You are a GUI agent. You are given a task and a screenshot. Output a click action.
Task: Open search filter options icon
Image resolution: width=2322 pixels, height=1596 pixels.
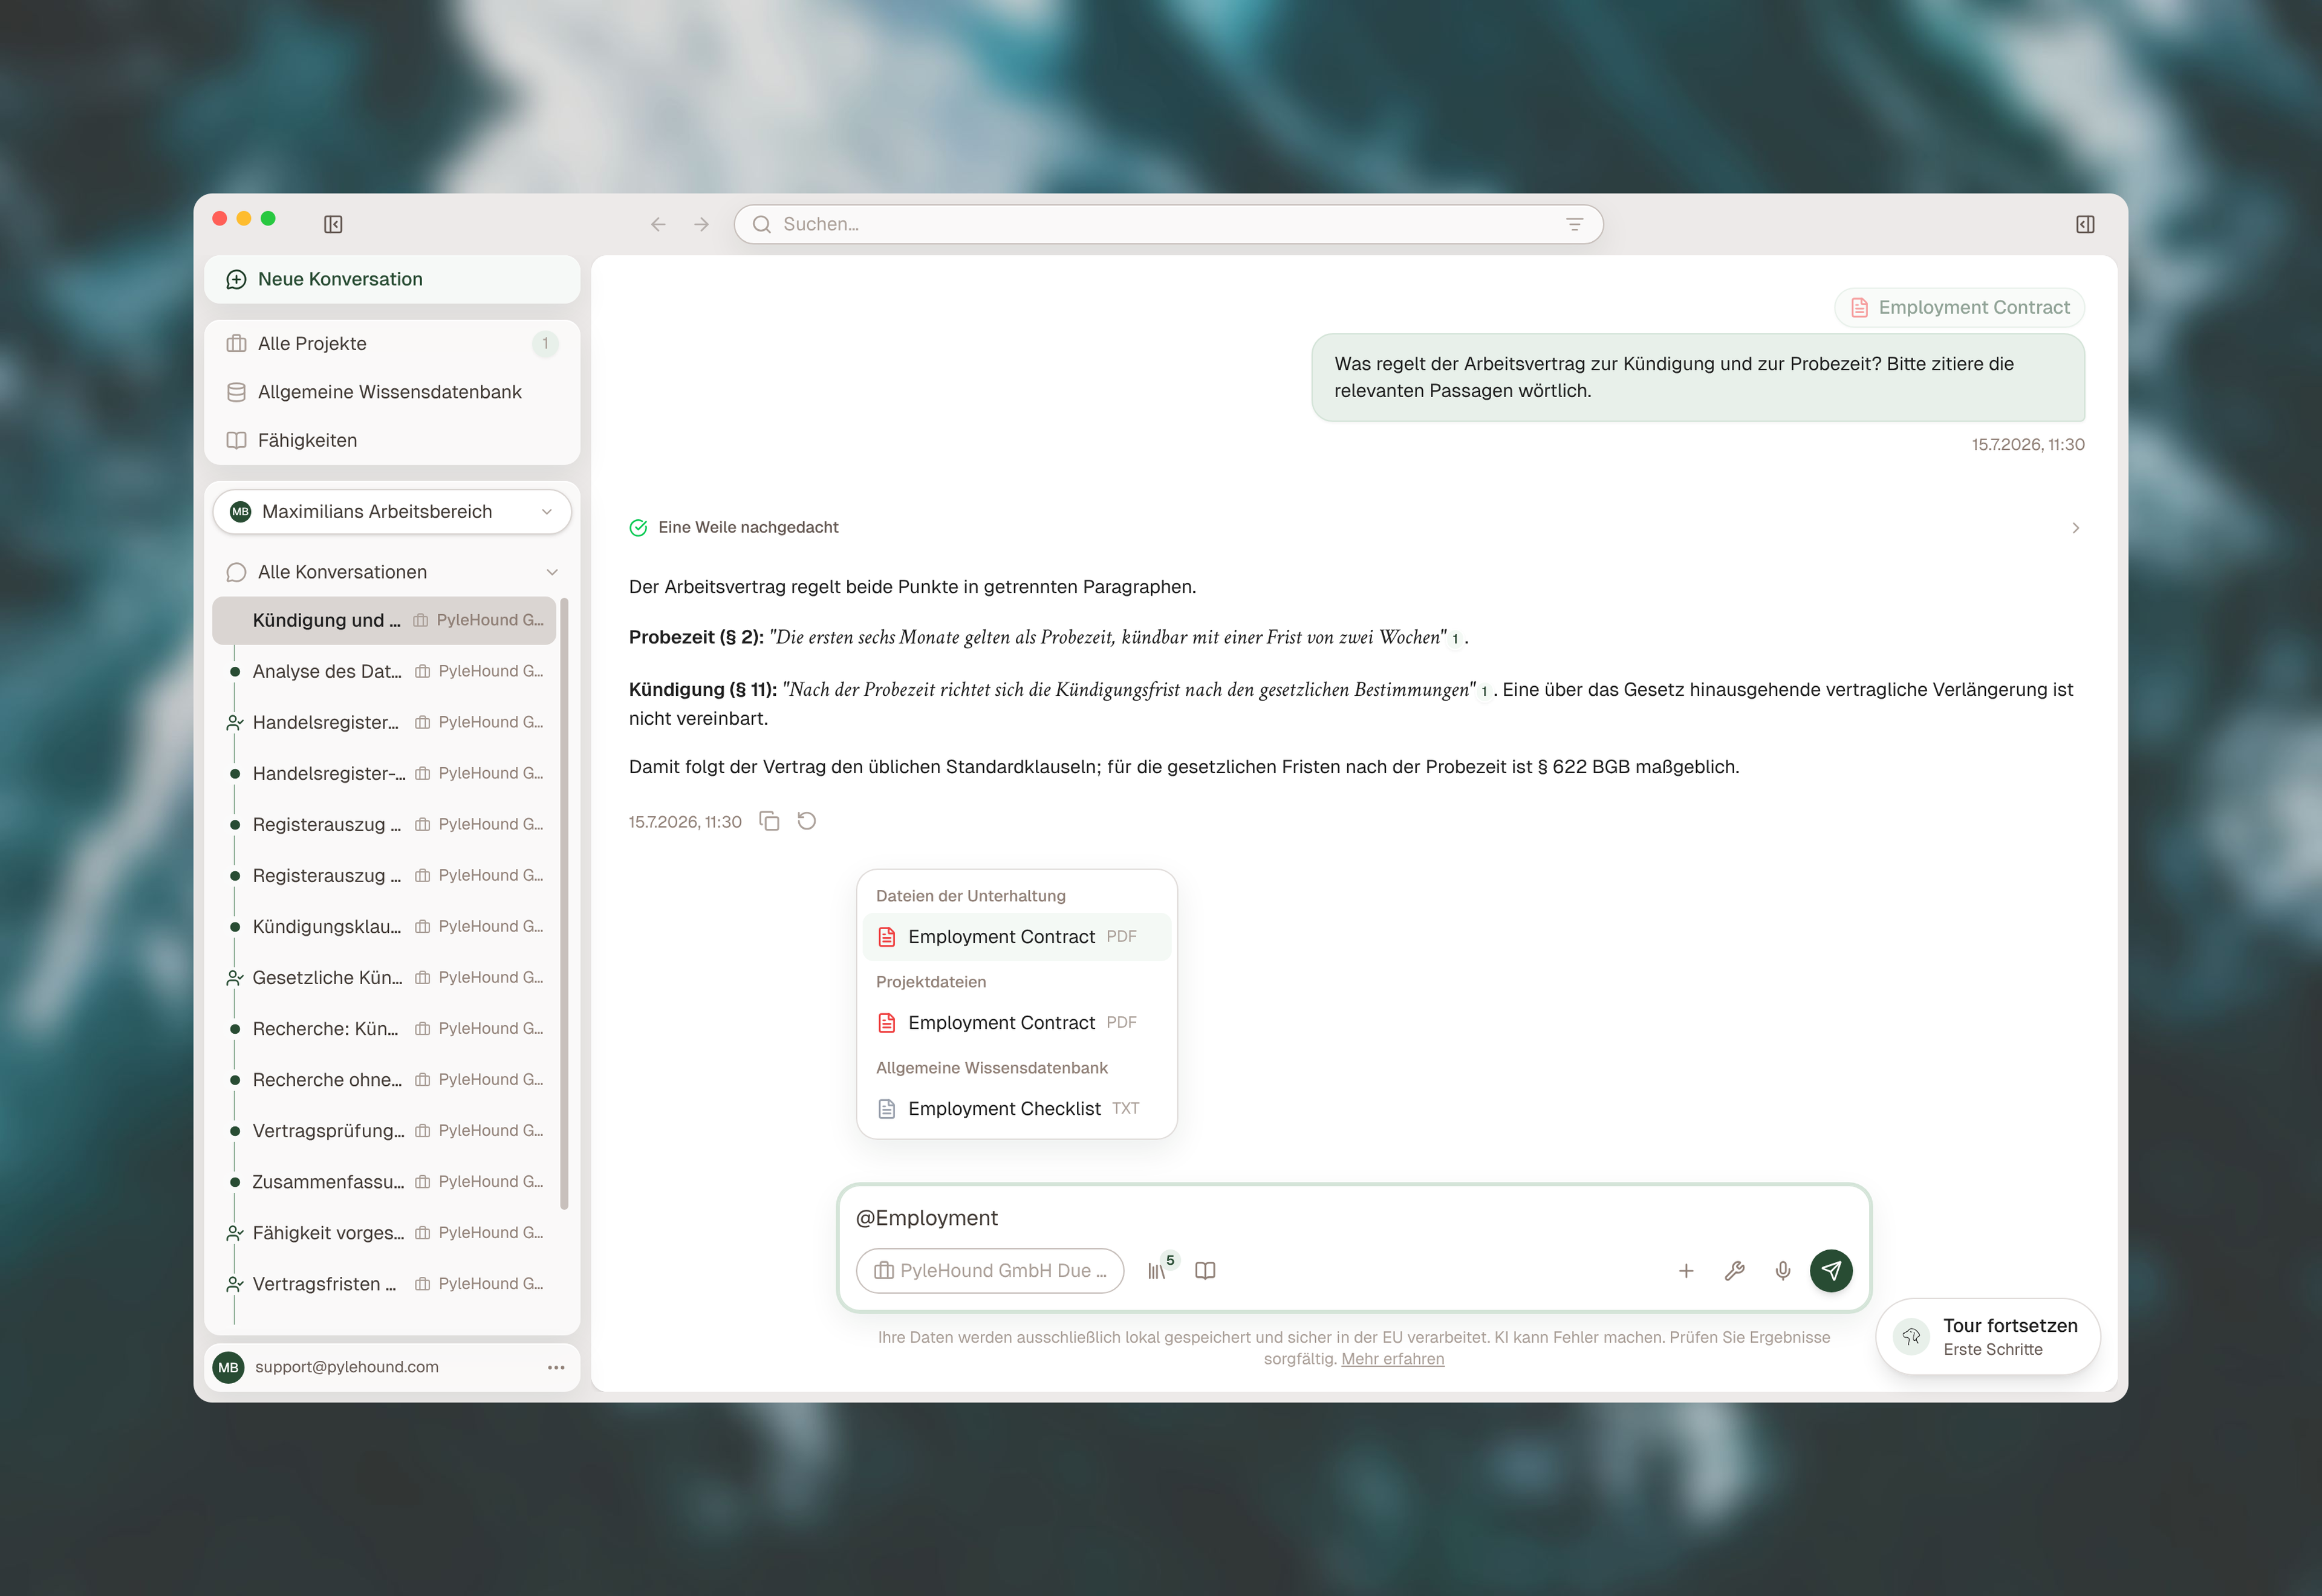tap(1574, 224)
